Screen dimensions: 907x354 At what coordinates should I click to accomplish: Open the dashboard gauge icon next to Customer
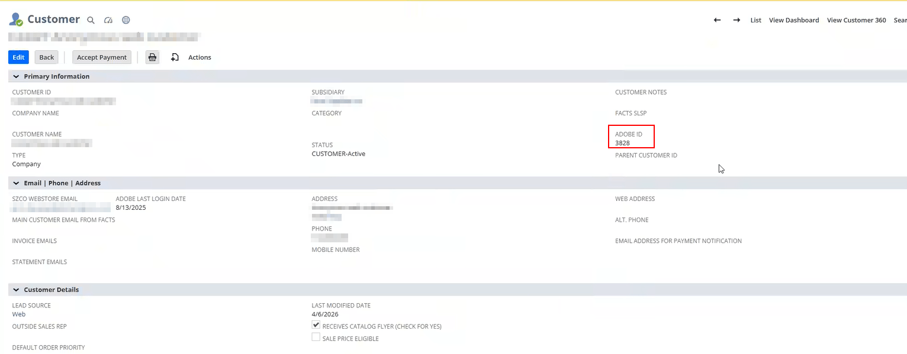(x=108, y=20)
